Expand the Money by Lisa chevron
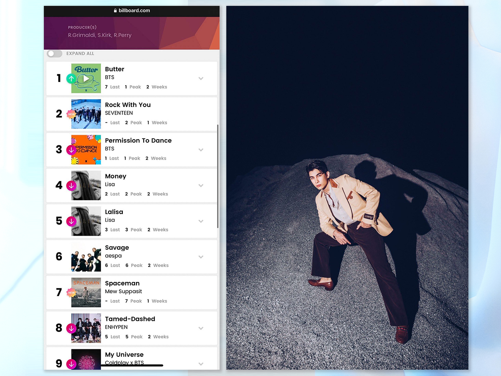501x376 pixels. [201, 185]
